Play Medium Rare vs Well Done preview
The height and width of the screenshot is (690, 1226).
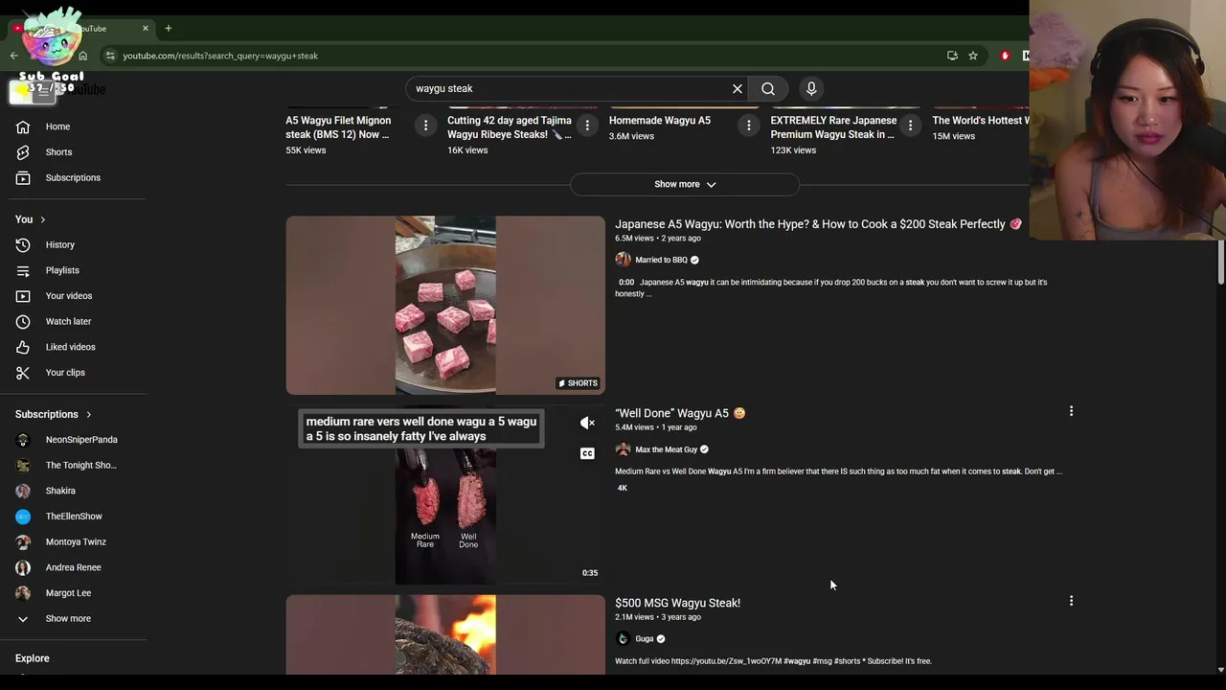tap(445, 494)
